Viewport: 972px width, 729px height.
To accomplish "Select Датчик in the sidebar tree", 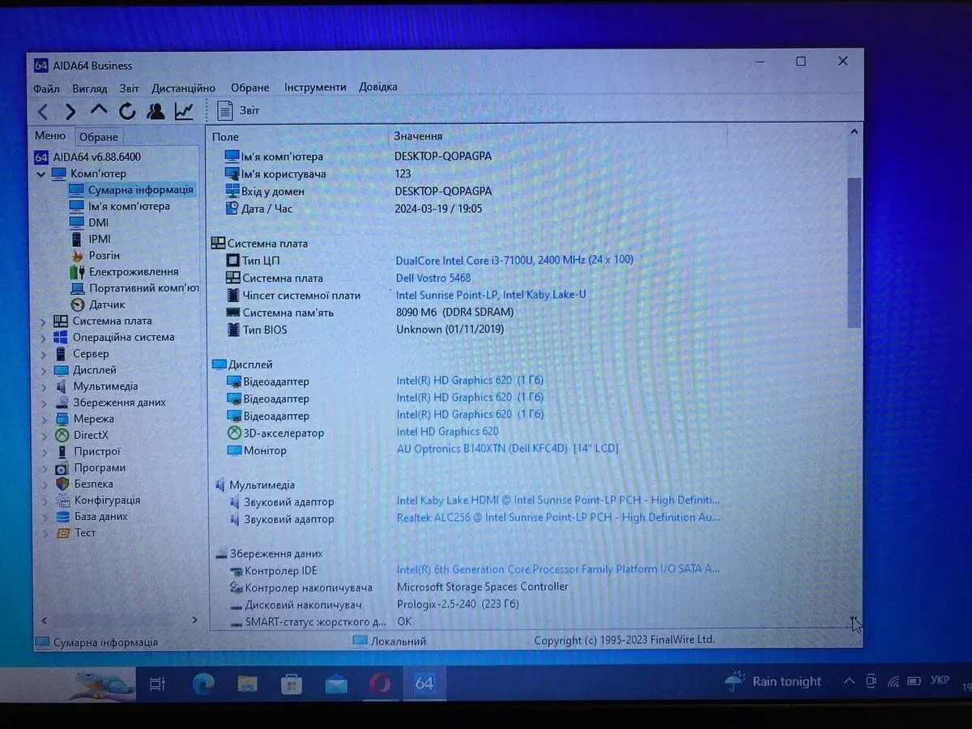I will 107,305.
